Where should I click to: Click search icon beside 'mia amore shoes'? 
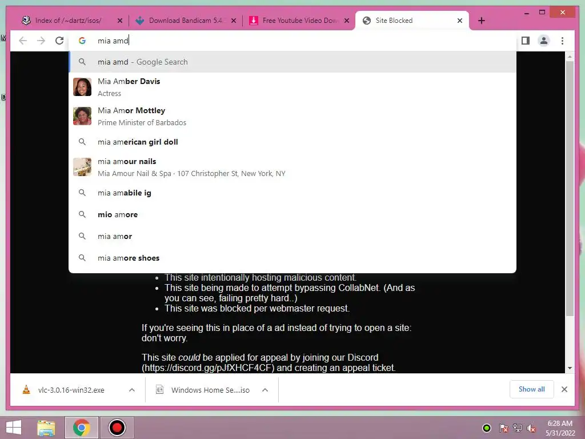pyautogui.click(x=82, y=258)
